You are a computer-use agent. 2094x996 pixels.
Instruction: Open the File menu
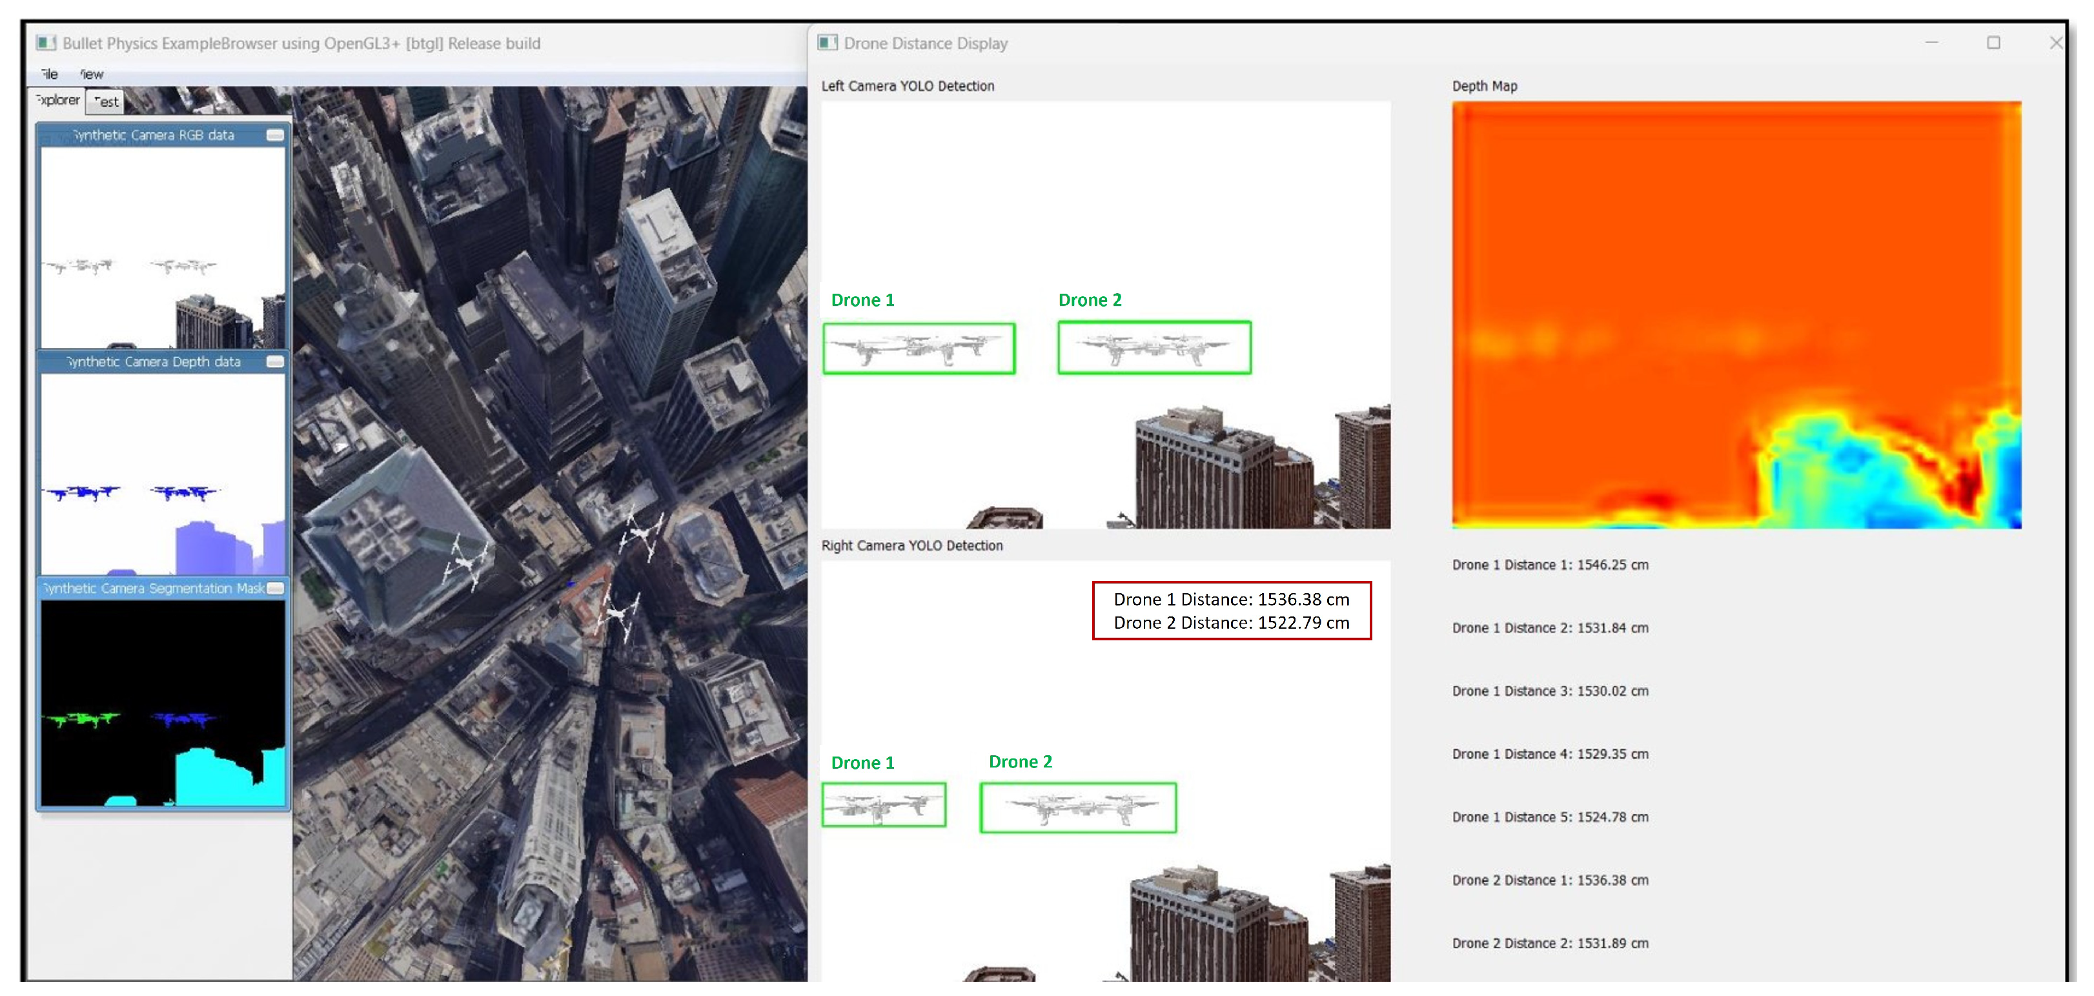pyautogui.click(x=50, y=74)
